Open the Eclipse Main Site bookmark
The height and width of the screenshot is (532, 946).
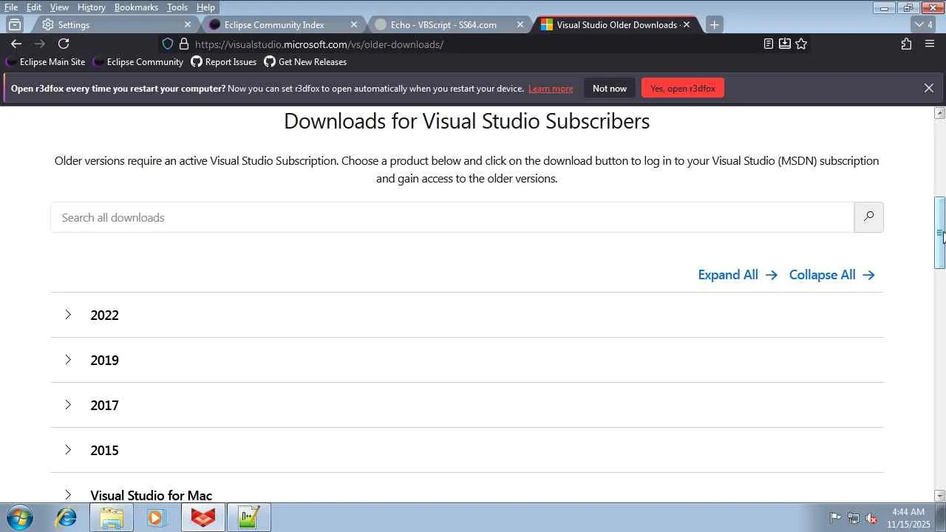pyautogui.click(x=45, y=62)
